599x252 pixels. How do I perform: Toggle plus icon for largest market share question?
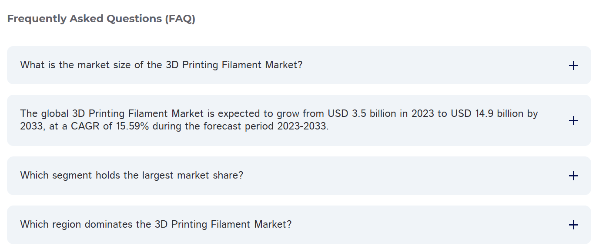tap(573, 176)
